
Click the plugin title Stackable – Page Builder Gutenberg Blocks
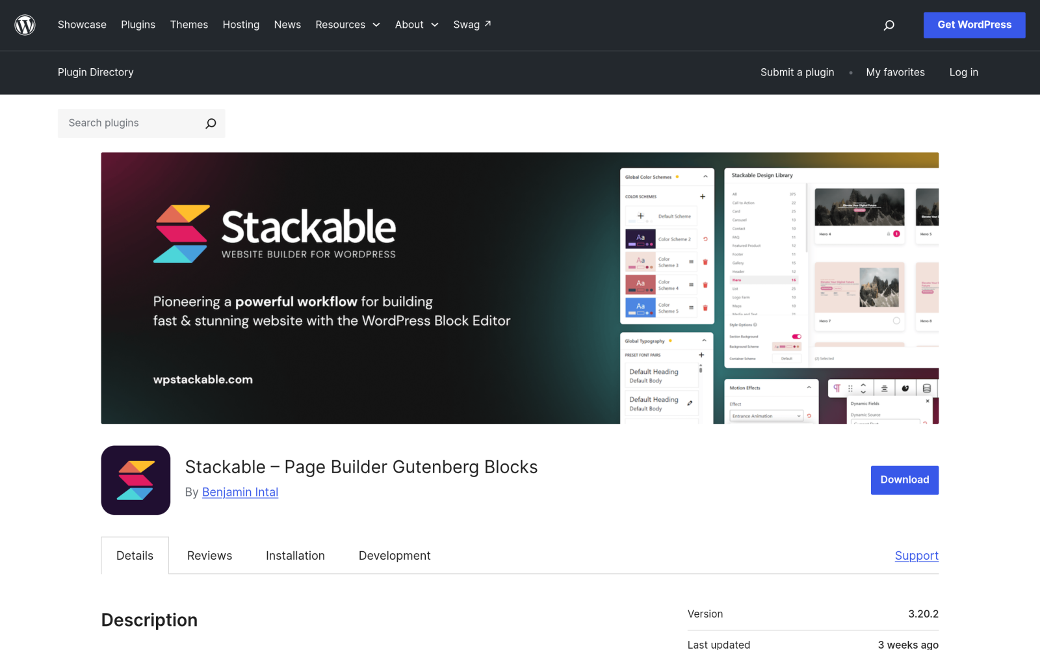(x=361, y=467)
